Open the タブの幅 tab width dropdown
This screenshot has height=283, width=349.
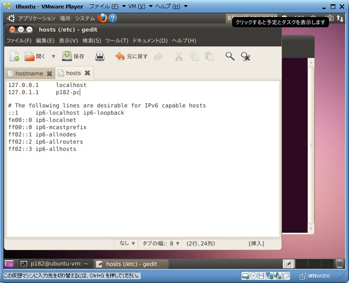click(160, 243)
